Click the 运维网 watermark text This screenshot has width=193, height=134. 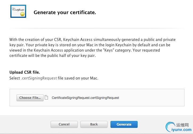182,125
